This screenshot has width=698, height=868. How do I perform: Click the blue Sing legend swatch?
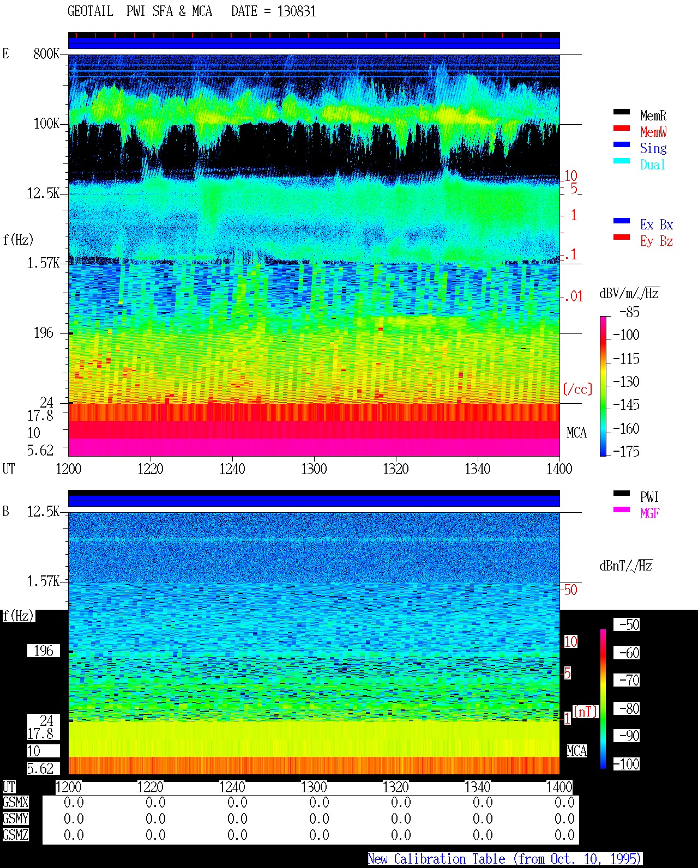tap(622, 145)
